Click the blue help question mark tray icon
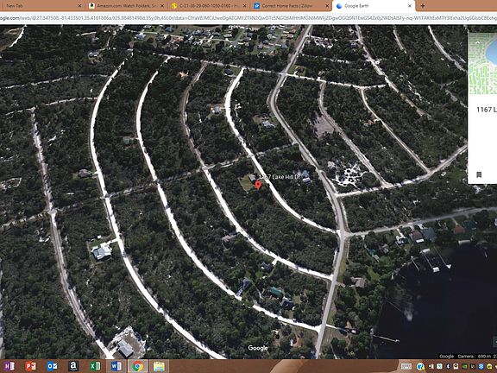Screen dimensions: 497x373 [420, 367]
